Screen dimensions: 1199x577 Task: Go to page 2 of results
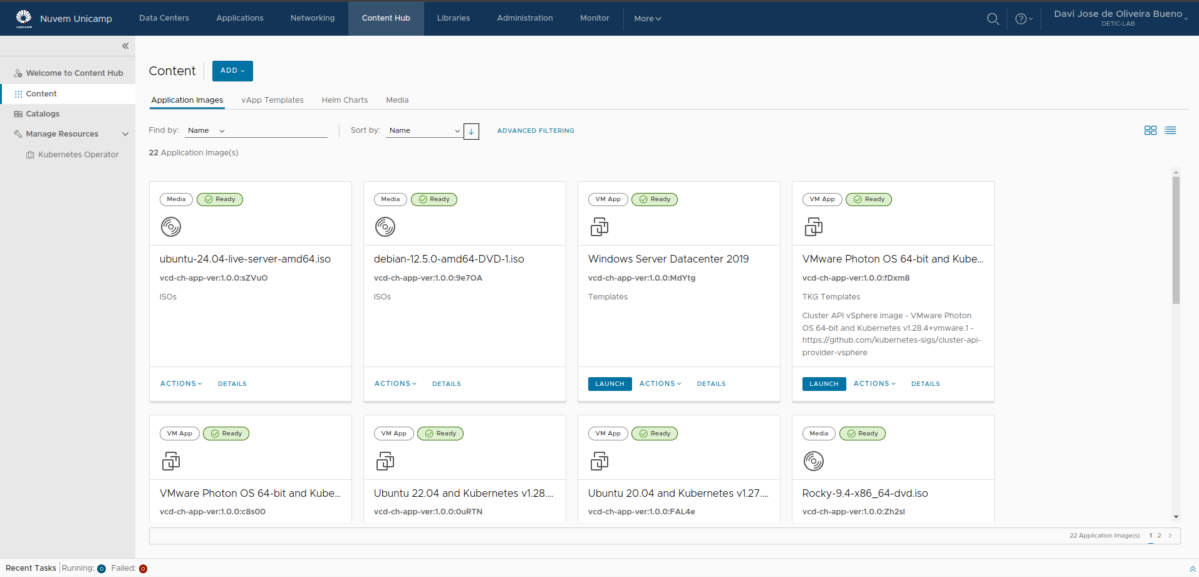pyautogui.click(x=1159, y=536)
